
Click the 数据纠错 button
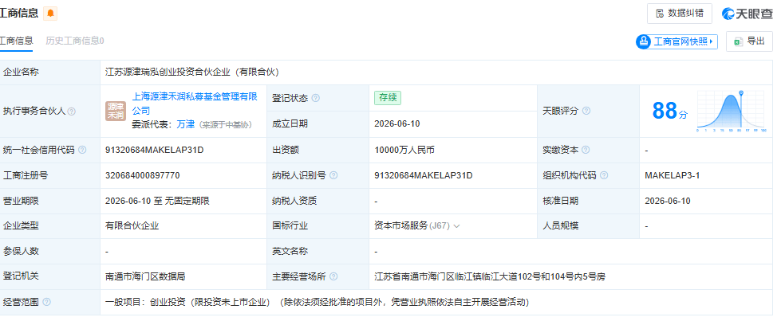tap(680, 14)
